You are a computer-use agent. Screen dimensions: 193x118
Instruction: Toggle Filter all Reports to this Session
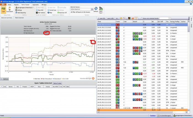tap(81, 12)
